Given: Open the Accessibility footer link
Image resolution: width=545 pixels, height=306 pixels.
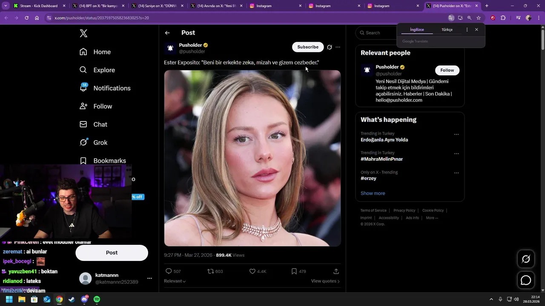Looking at the screenshot, I should (389, 218).
